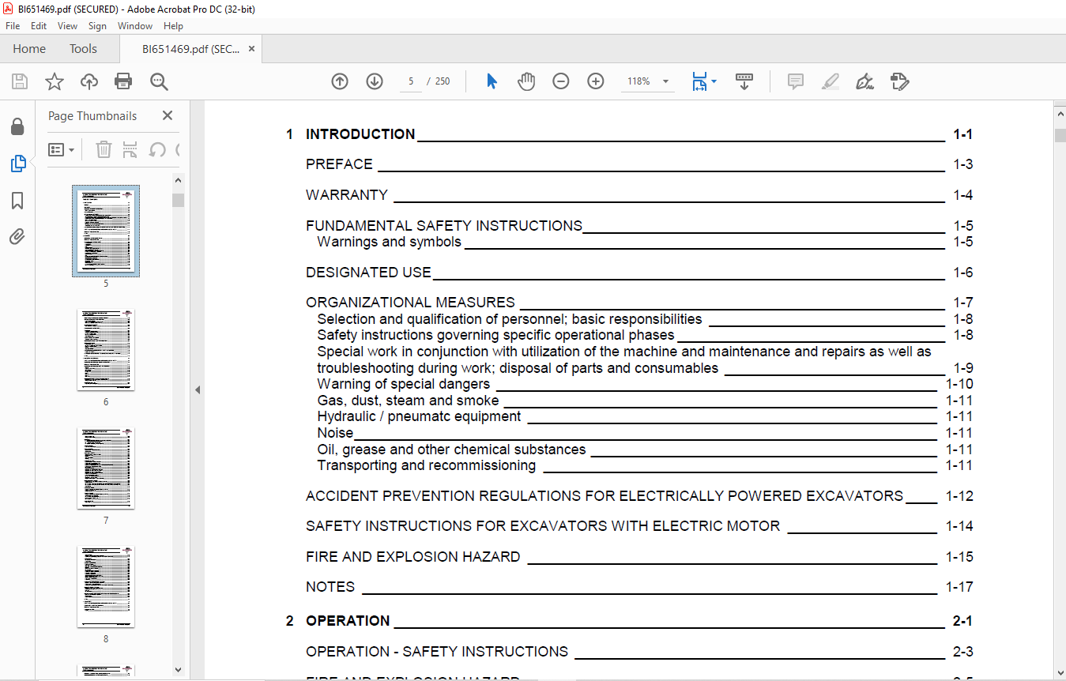Click the Gas, dust, steam and smoke entry
1066x681 pixels.
point(408,401)
